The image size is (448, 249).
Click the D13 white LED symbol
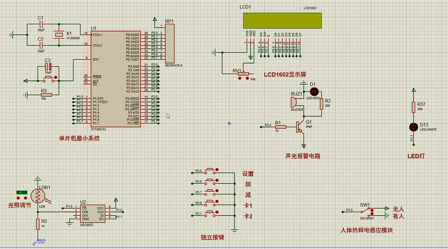pos(413,126)
